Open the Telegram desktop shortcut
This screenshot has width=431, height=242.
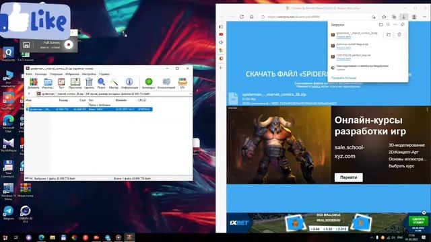8,213
